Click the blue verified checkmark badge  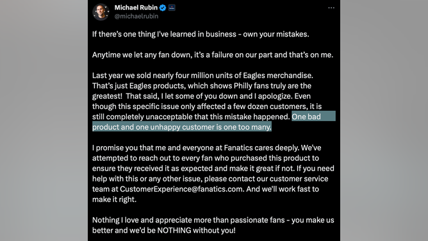tap(163, 8)
